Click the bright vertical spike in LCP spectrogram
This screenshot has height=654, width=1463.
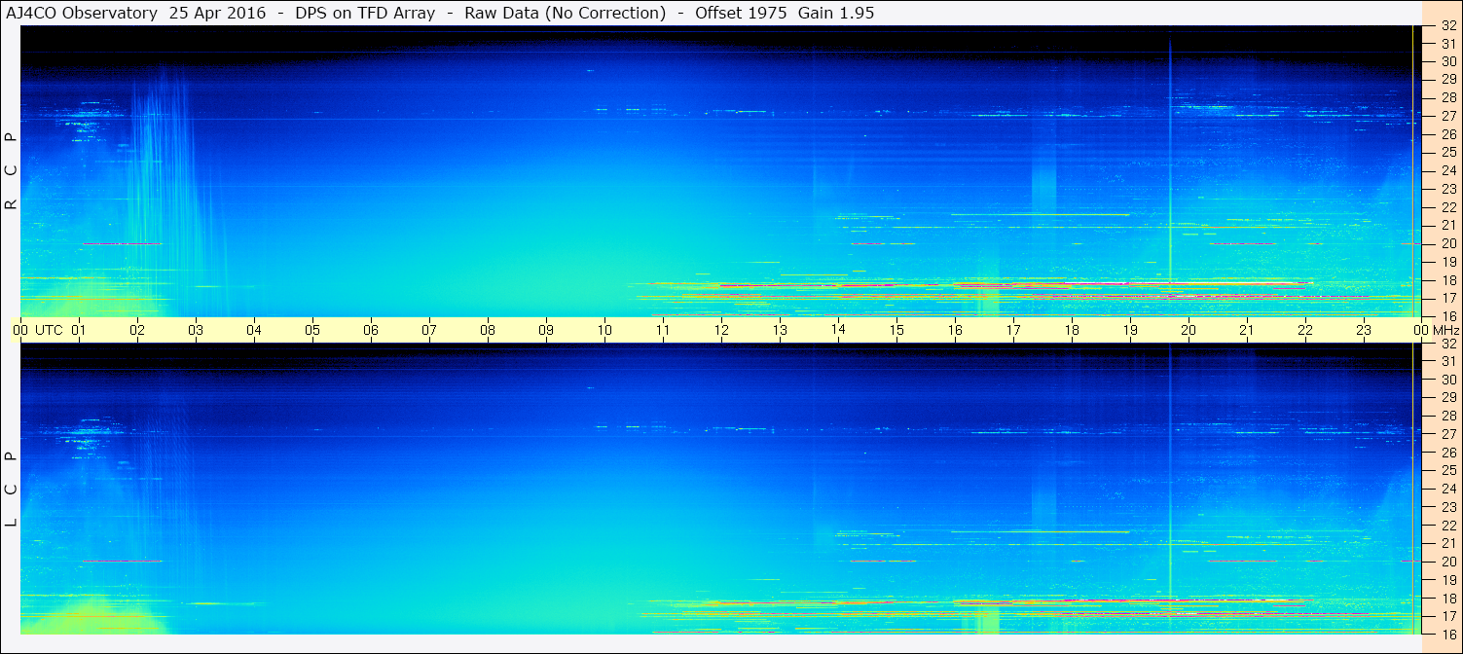(x=1170, y=489)
